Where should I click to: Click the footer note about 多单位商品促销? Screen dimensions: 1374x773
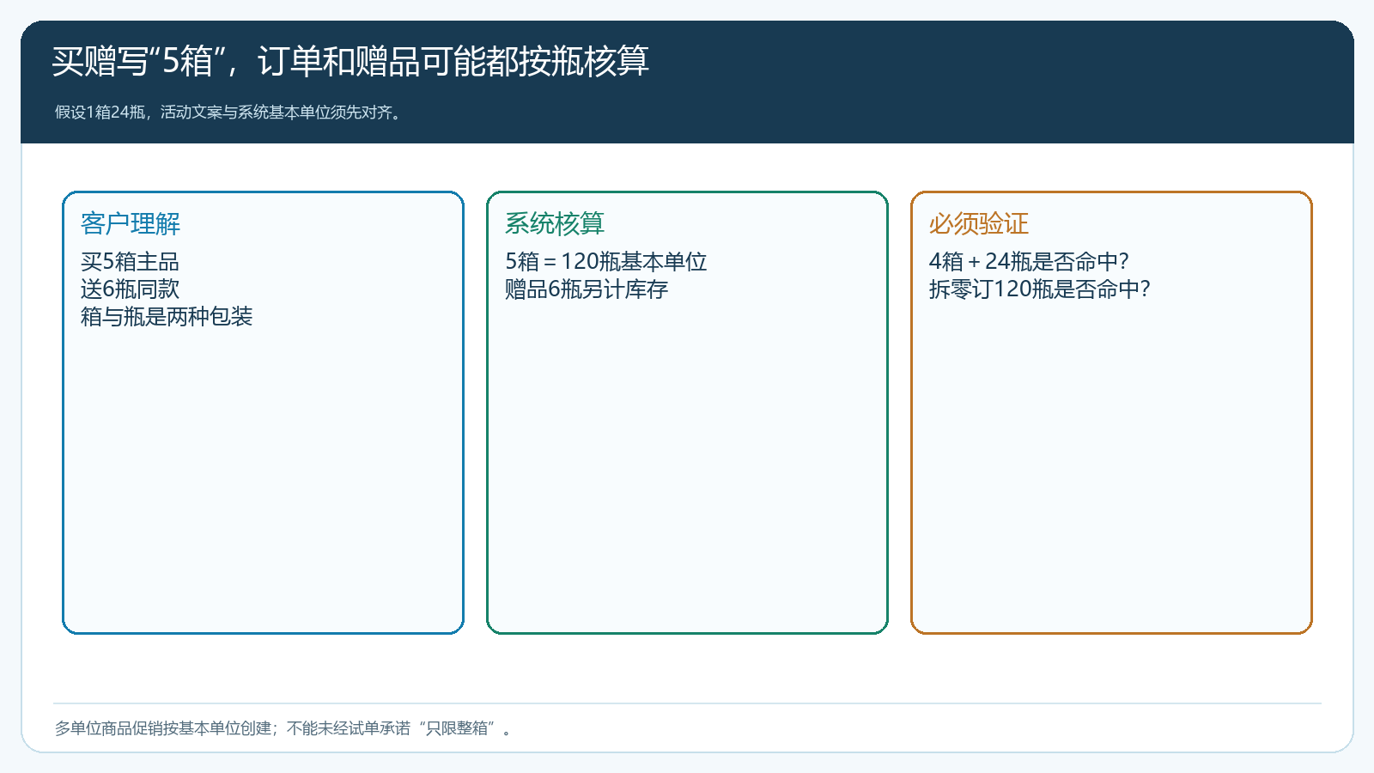tap(283, 728)
